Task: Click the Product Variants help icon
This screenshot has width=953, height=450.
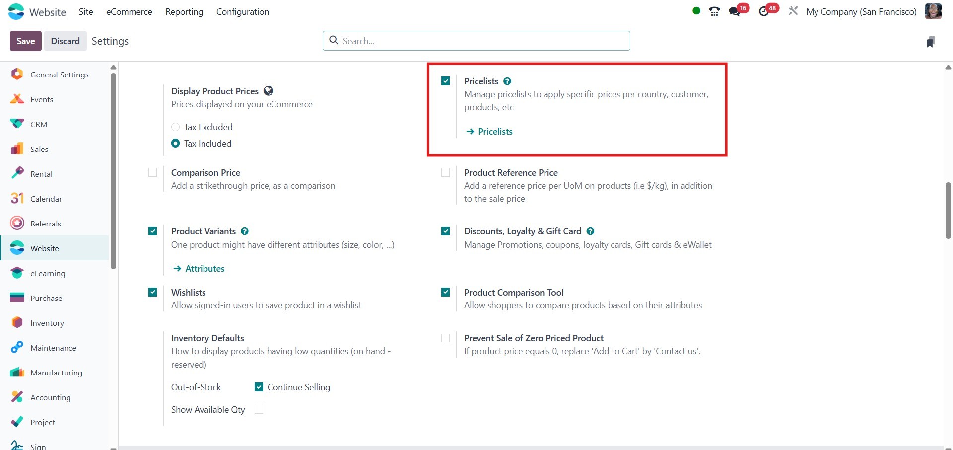Action: point(245,231)
